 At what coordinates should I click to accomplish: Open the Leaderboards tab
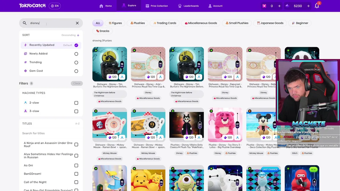point(188,6)
